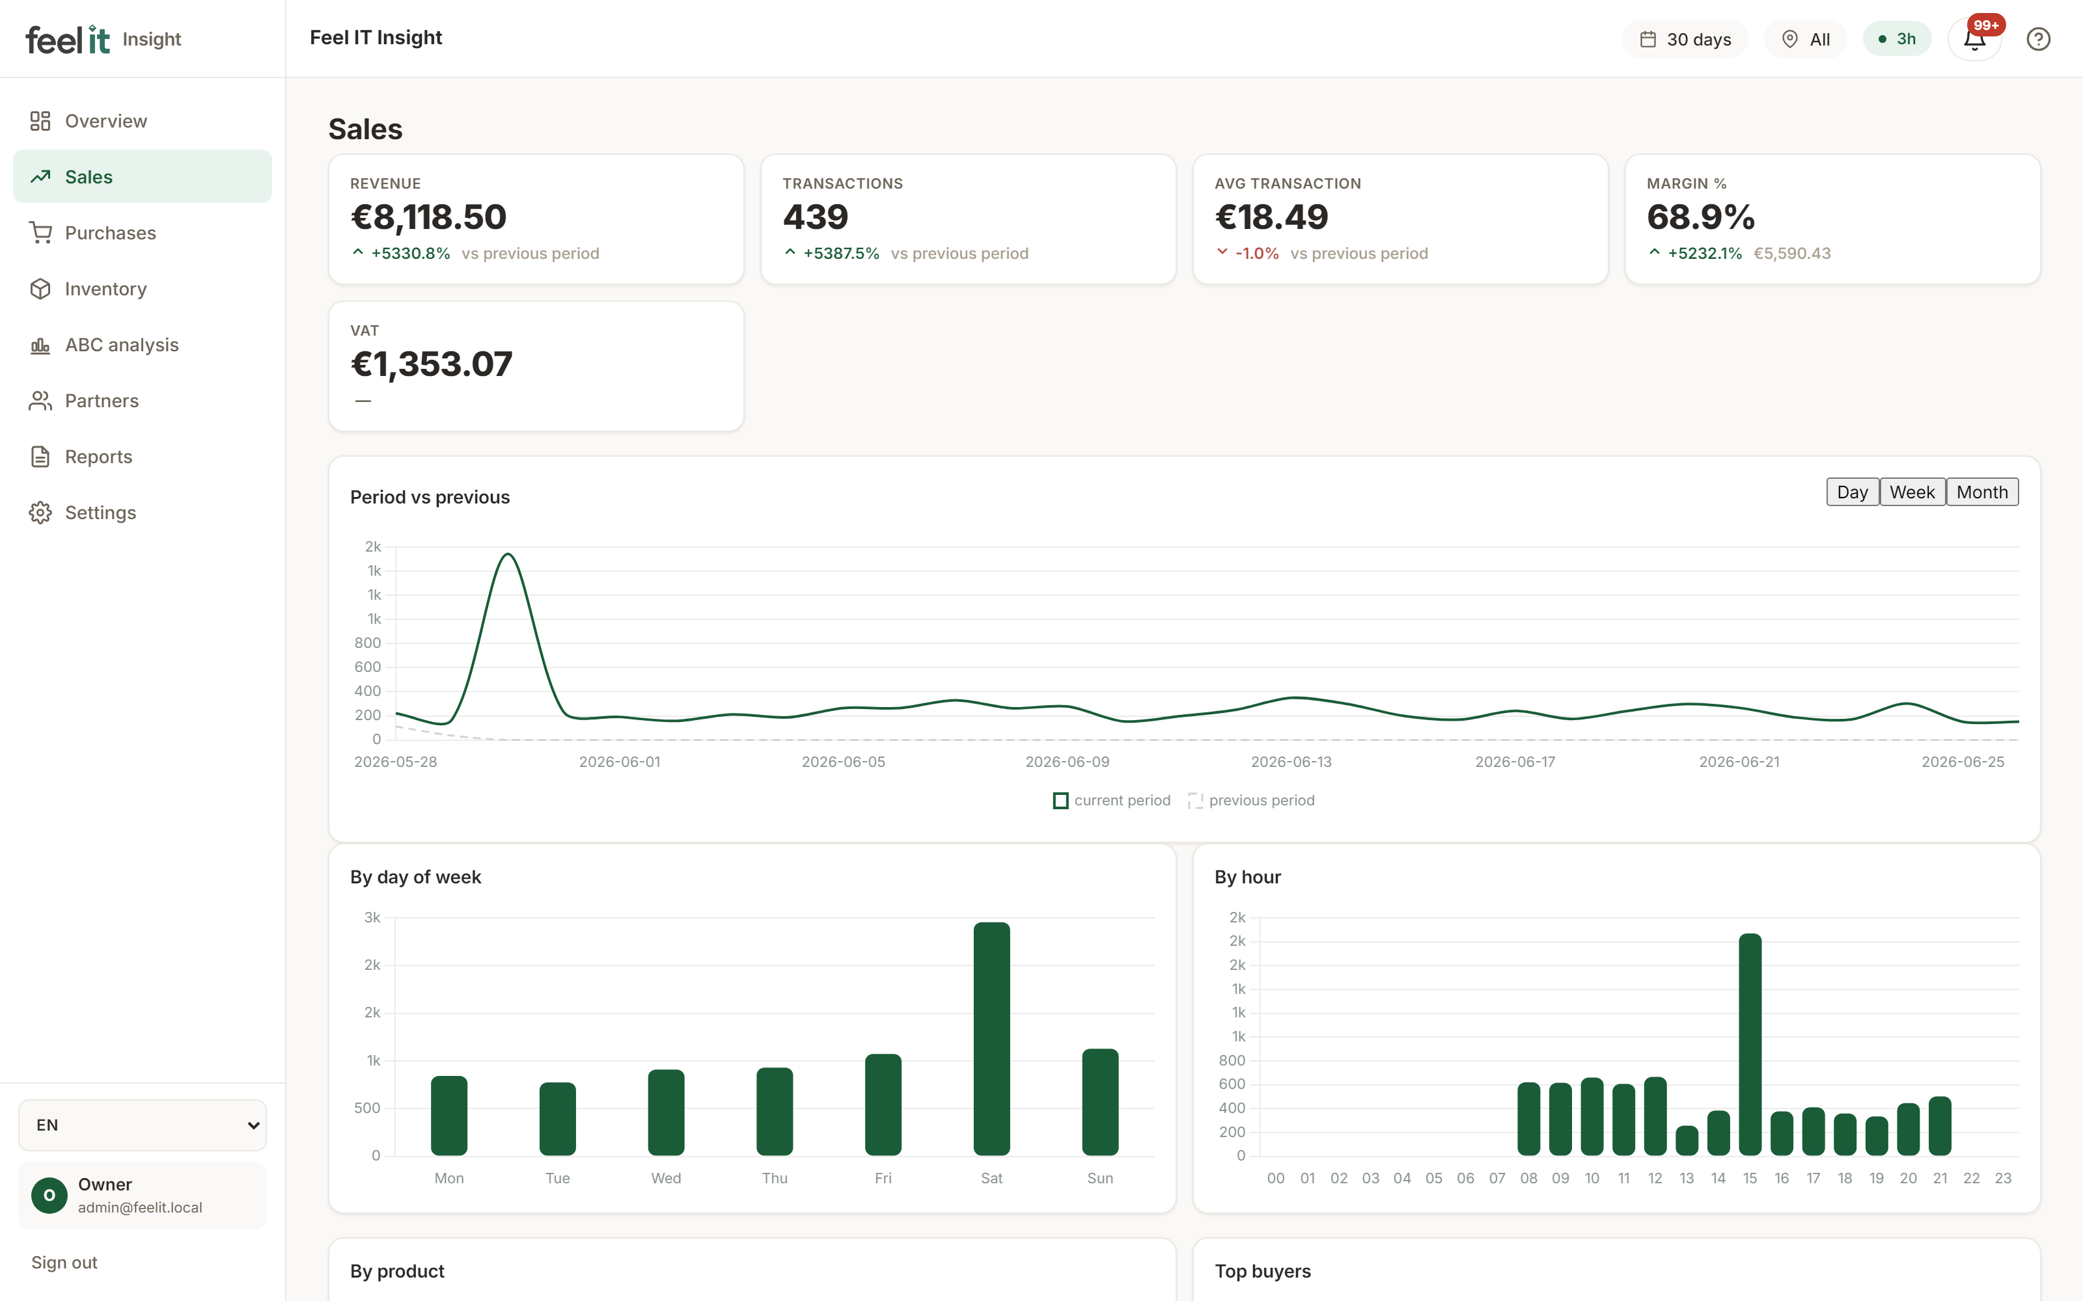Click the Revenue €8,118.50 card
The width and height of the screenshot is (2083, 1301).
click(536, 219)
